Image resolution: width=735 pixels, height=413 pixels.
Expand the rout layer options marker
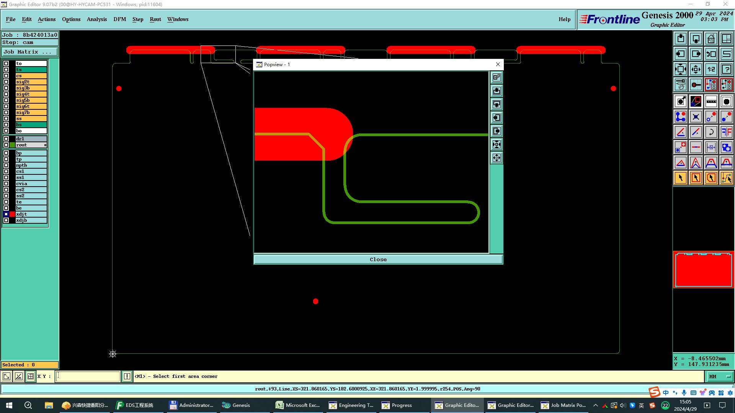(45, 145)
